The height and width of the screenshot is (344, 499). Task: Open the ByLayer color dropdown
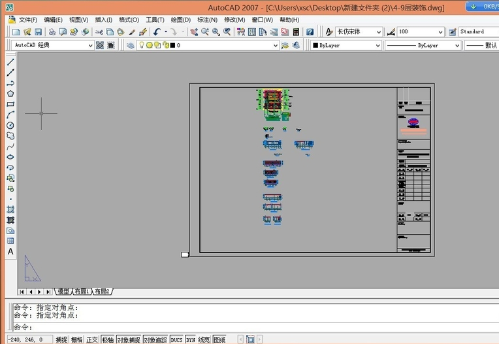click(346, 45)
